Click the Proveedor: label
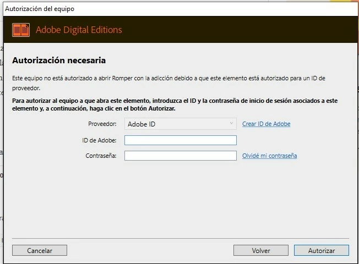Screen dimensions: 359x264 [x=102, y=124]
